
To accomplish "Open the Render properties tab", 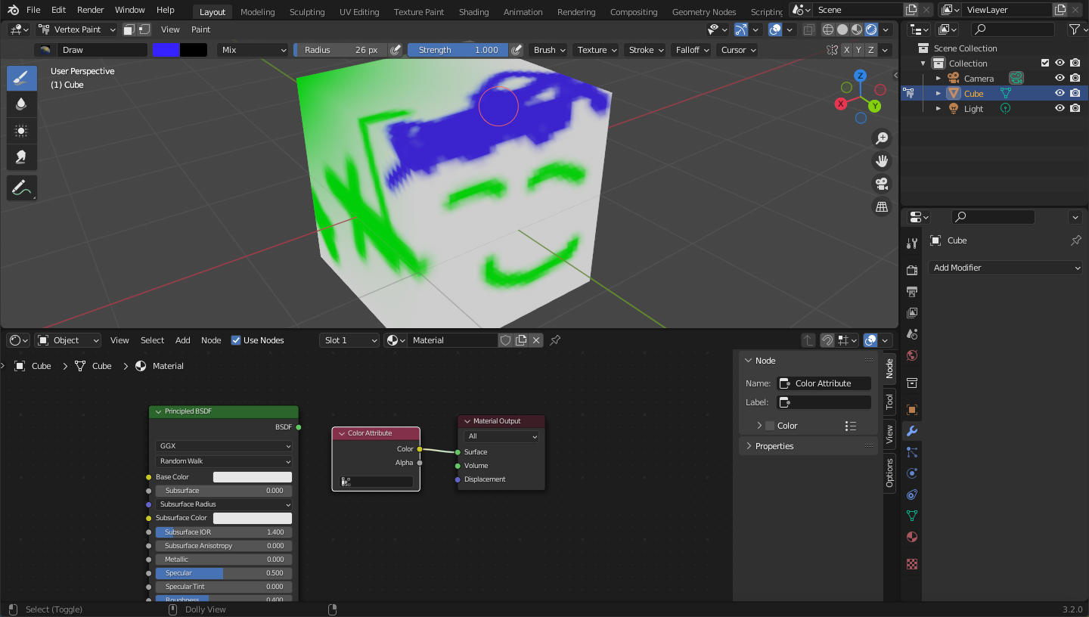I will [912, 271].
